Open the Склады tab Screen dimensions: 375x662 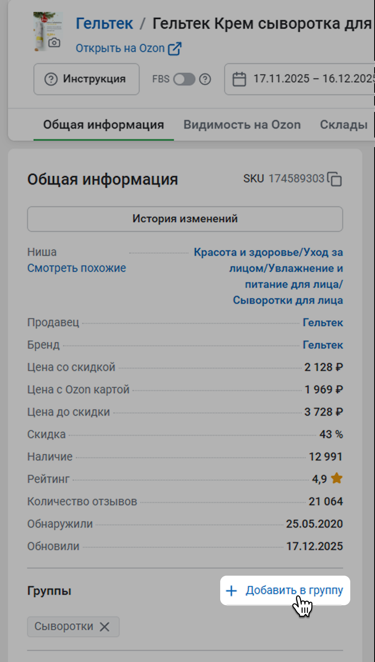pyautogui.click(x=343, y=125)
